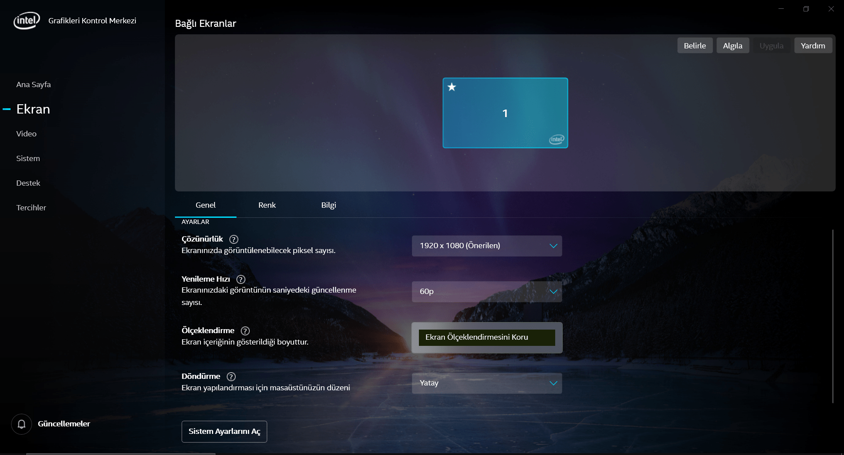This screenshot has width=844, height=455.
Task: Click the Sistem Ayarlarını Aç button
Action: point(224,432)
